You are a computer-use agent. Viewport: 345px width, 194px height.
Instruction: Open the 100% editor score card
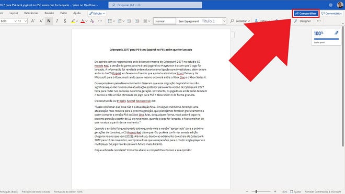click(326, 37)
